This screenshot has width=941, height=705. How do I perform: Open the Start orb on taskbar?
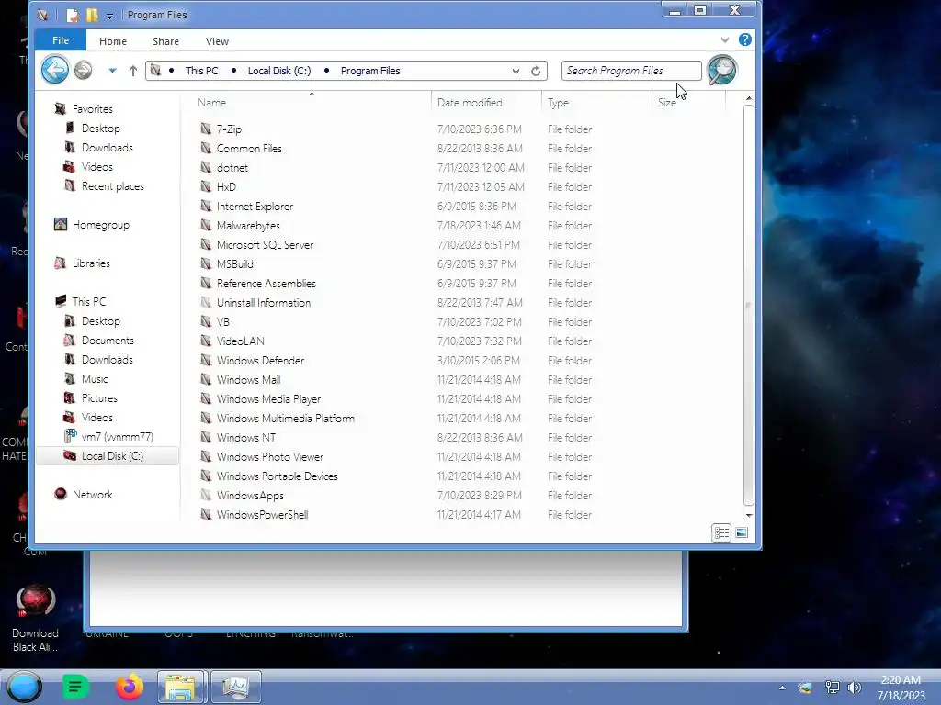[24, 687]
